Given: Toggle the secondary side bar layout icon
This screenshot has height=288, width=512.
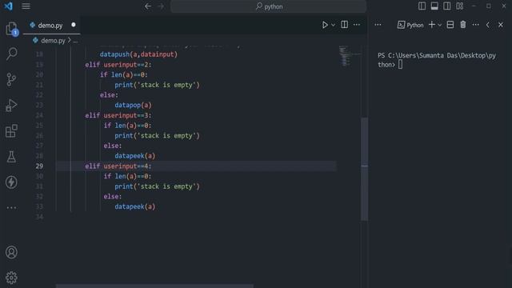Looking at the screenshot, I should tap(447, 6).
